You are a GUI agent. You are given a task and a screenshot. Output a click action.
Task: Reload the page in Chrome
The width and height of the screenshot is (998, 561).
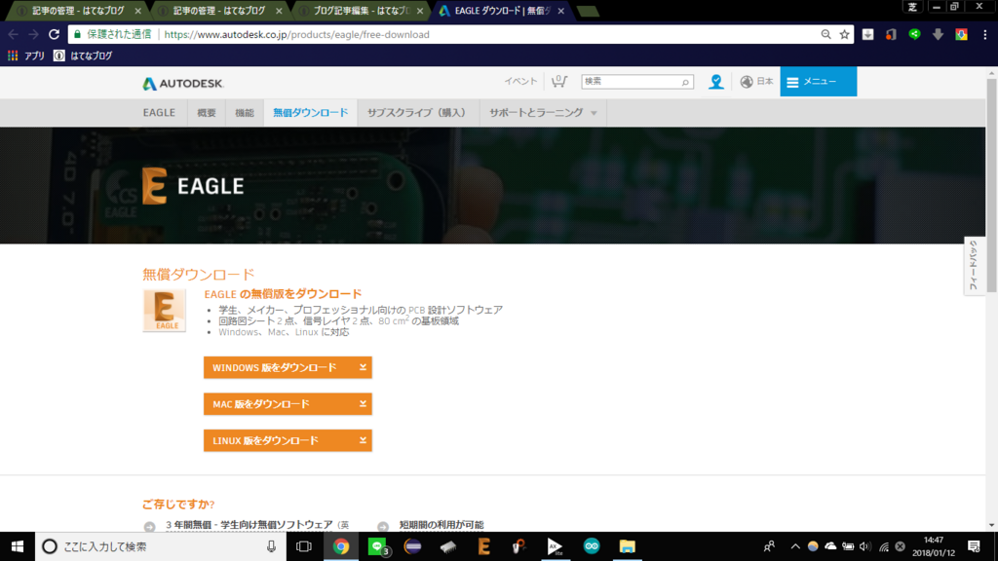(55, 34)
